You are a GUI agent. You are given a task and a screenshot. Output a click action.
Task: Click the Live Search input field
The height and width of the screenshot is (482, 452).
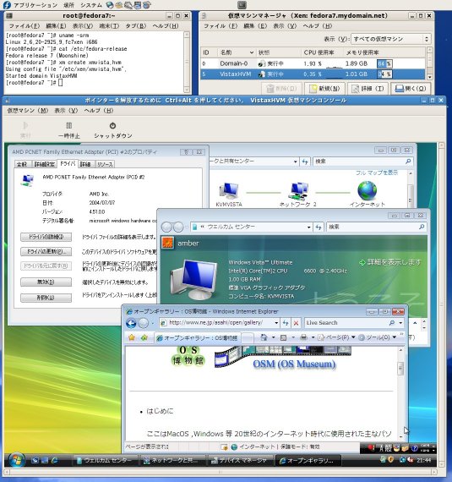point(346,323)
